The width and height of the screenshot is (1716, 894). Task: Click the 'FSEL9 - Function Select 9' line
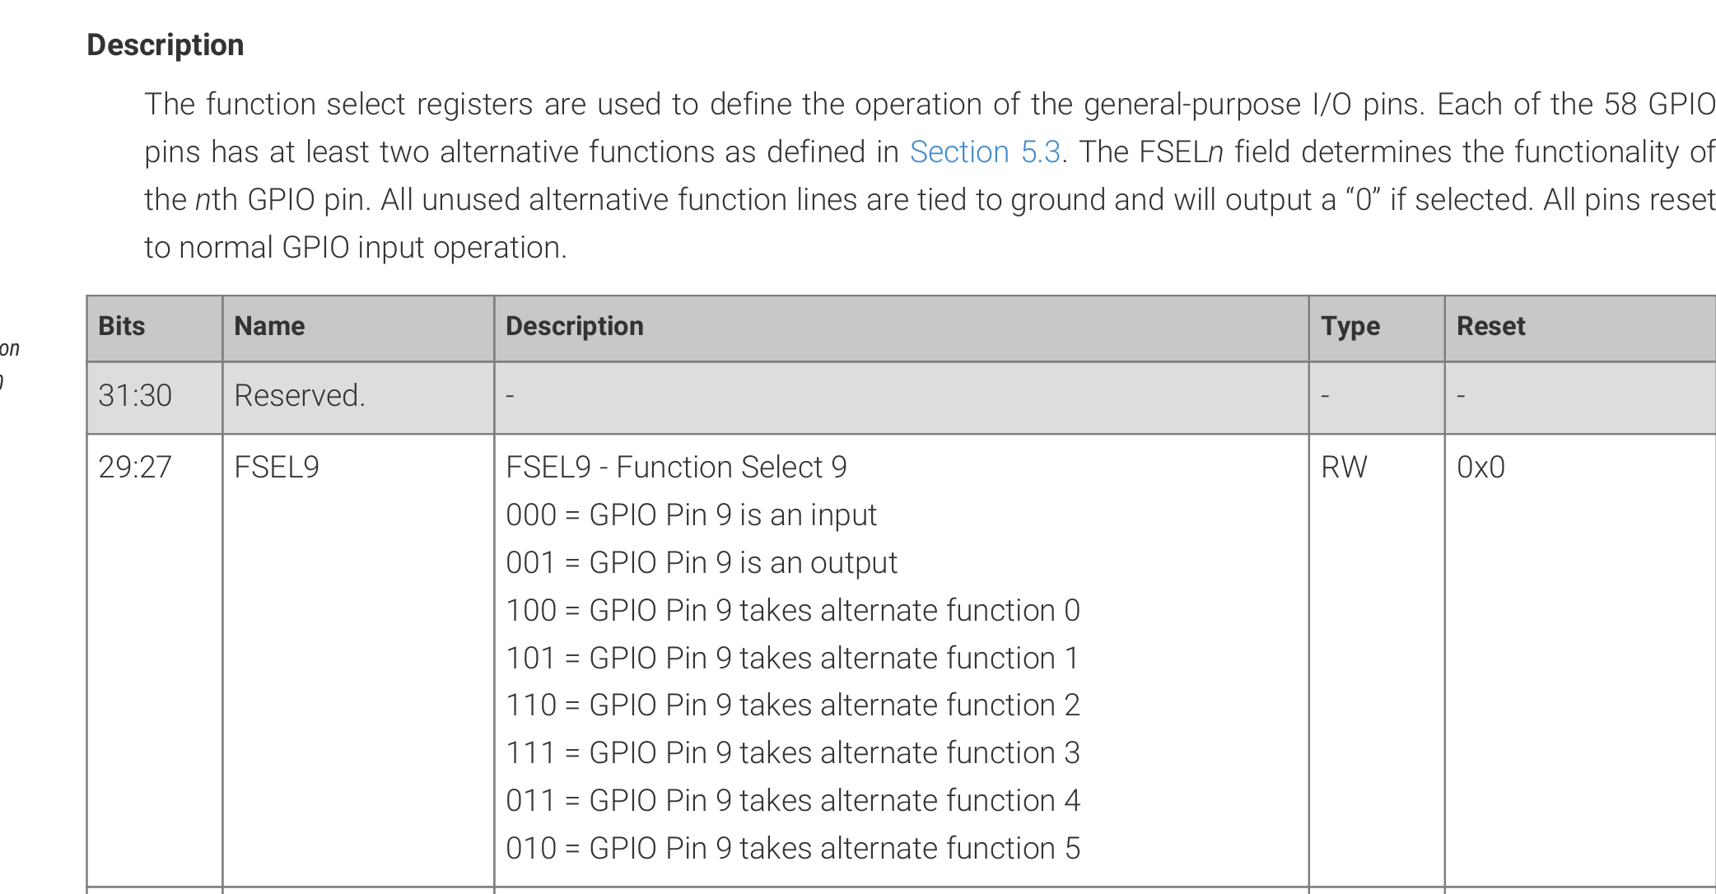coord(676,468)
